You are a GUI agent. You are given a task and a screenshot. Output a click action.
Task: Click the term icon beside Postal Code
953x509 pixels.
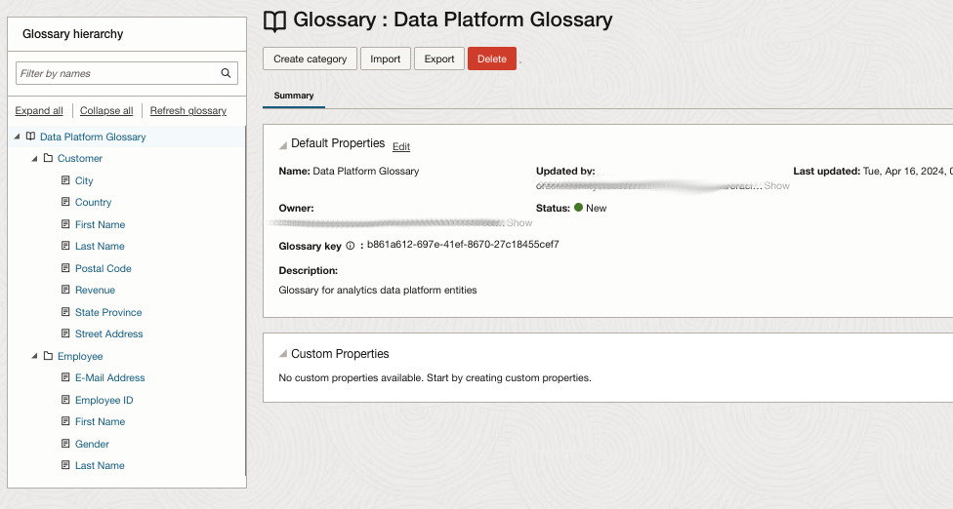point(65,267)
